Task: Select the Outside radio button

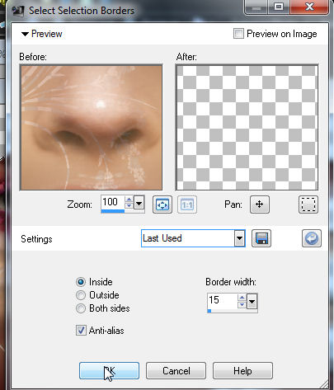Action: (81, 295)
